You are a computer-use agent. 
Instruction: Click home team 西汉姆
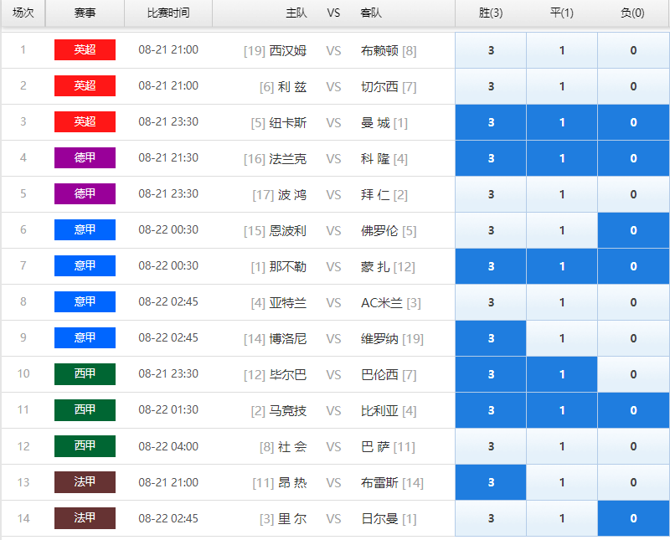point(288,51)
